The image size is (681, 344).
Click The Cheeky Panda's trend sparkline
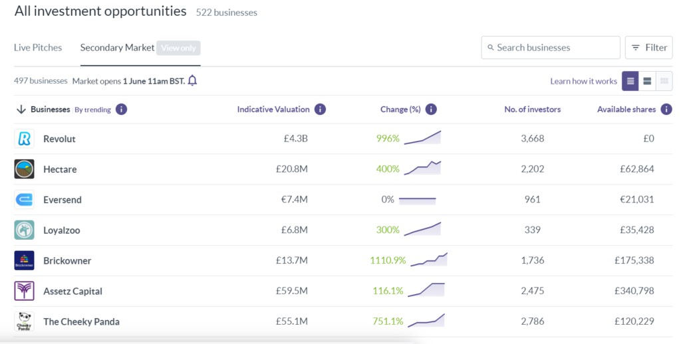click(x=426, y=320)
